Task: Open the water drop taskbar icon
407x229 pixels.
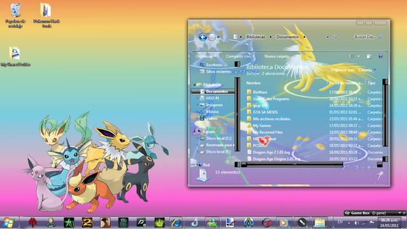Action: [x=195, y=223]
